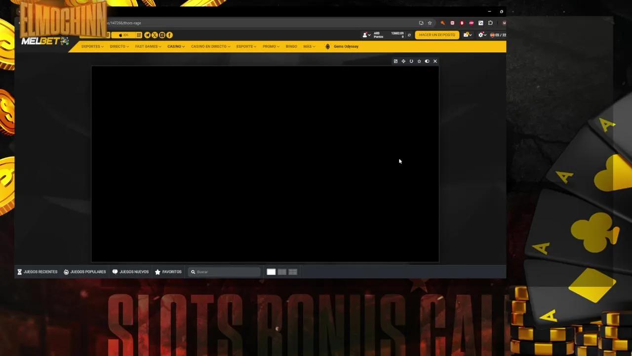Open the ES language selector

click(498, 35)
